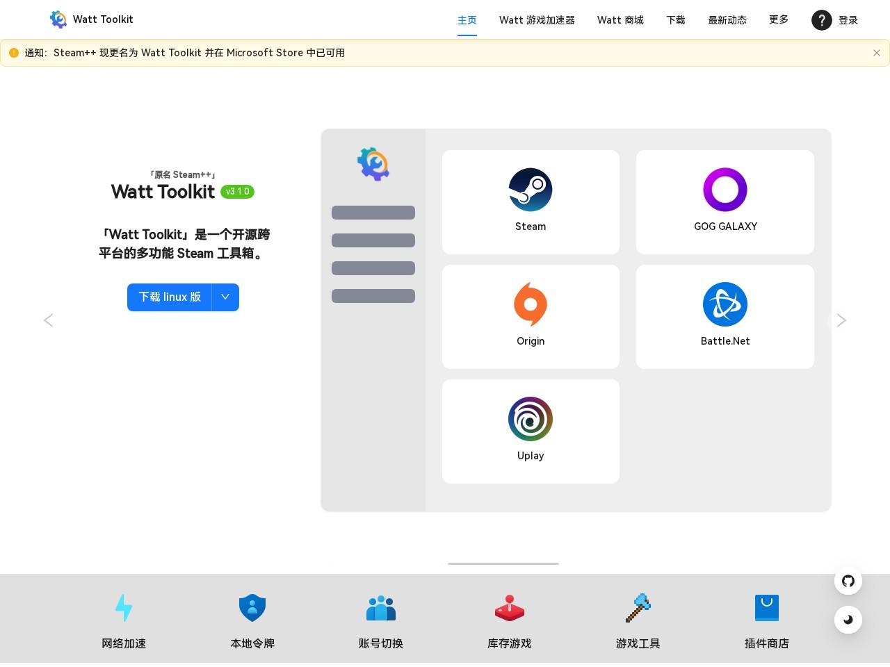Viewport: 890px width, 667px height.
Task: Toggle dark mode with moon button
Action: tap(848, 620)
